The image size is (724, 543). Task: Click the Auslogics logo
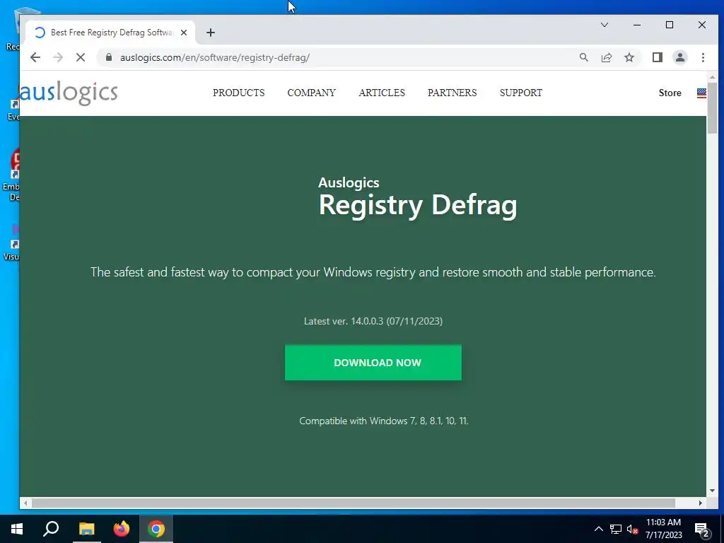coord(69,93)
